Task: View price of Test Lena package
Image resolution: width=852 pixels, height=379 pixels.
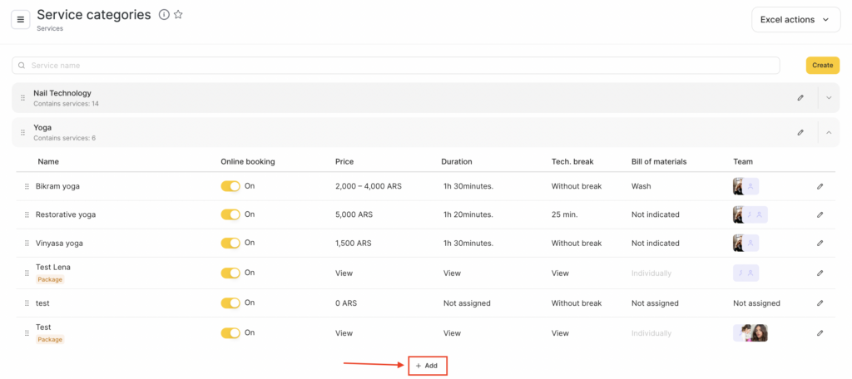Action: point(344,273)
